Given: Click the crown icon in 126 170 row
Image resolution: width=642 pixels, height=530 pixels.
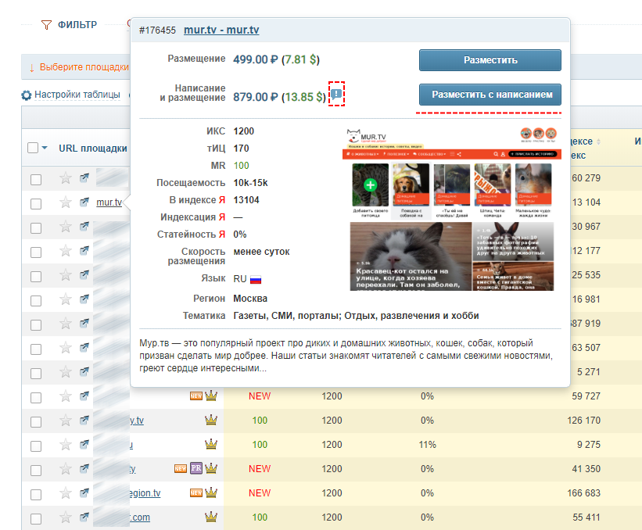Looking at the screenshot, I should click(211, 420).
